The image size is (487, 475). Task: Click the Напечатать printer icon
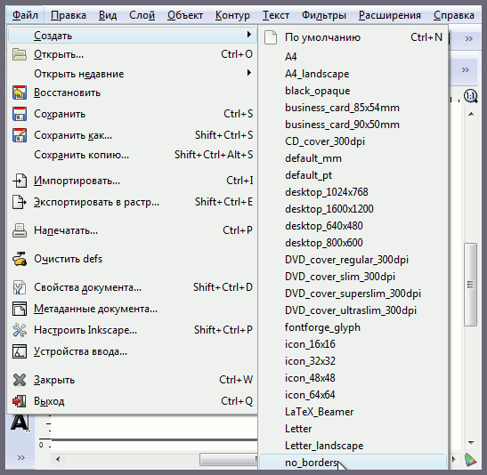[x=20, y=230]
